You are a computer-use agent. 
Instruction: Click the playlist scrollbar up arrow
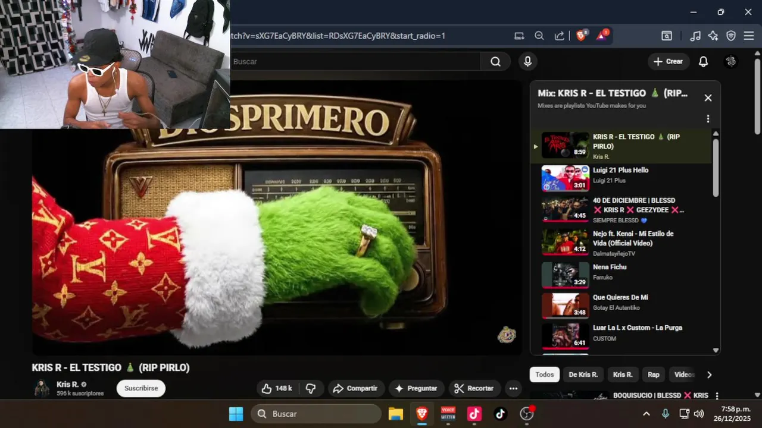tap(716, 134)
